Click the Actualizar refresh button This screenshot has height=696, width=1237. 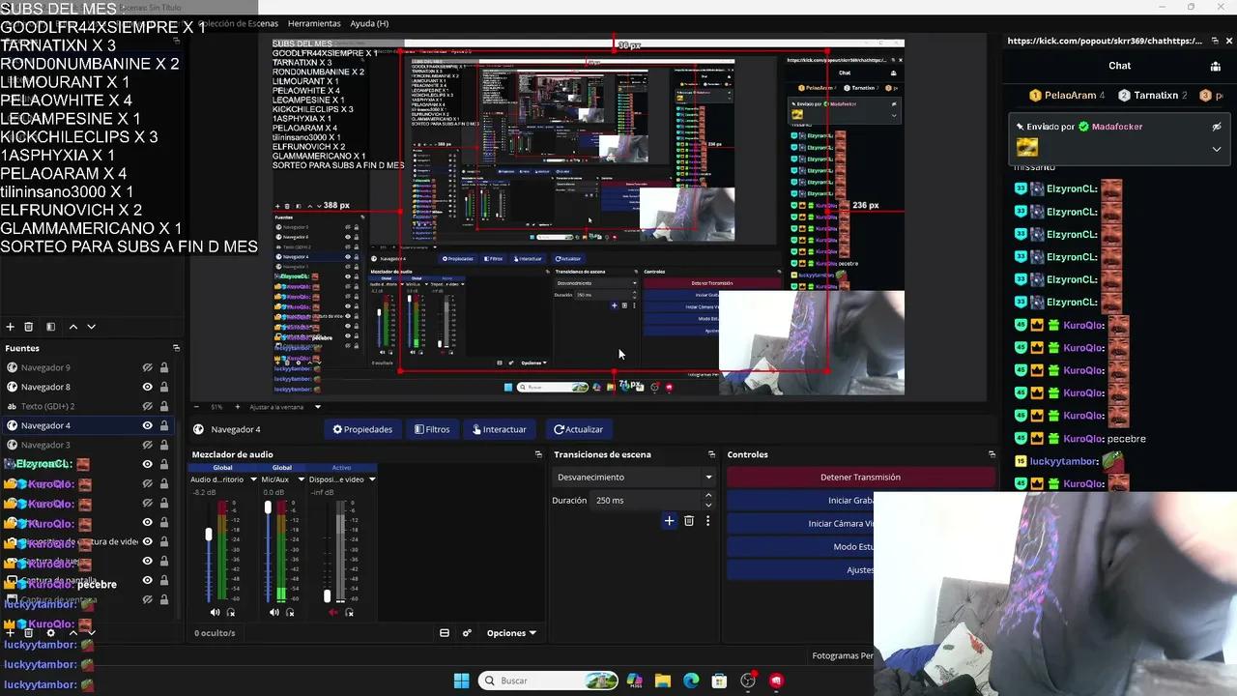[x=578, y=429]
